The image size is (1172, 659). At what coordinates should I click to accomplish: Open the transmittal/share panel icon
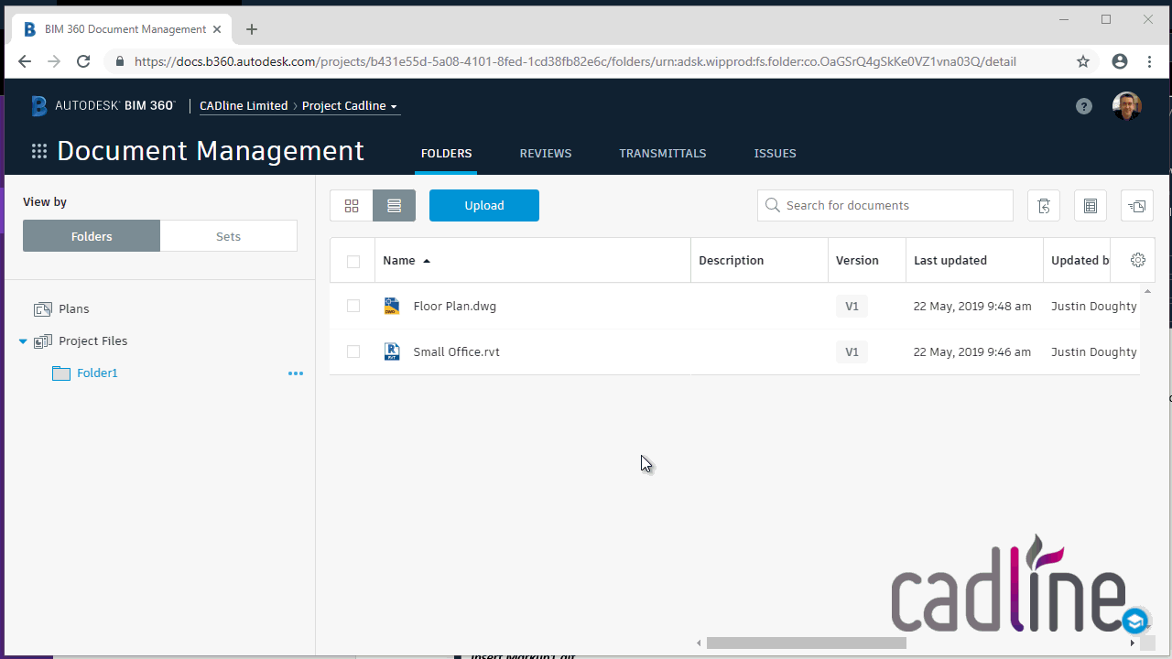[1137, 206]
